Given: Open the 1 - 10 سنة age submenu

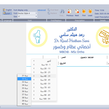Looking at the screenshot, I should coord(44,65).
